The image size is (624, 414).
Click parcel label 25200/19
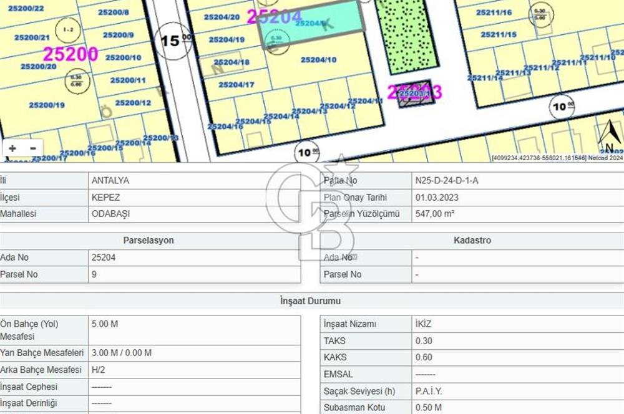47,105
